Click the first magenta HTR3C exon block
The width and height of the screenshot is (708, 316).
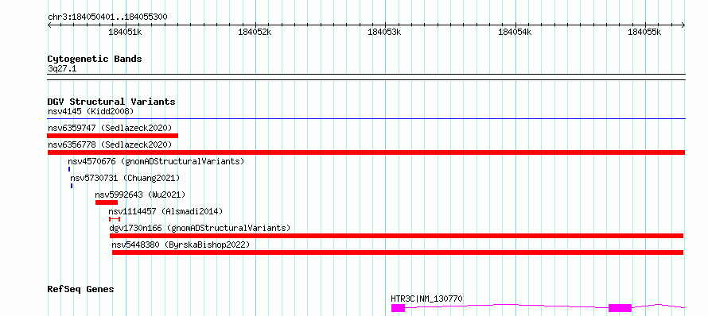coord(399,308)
